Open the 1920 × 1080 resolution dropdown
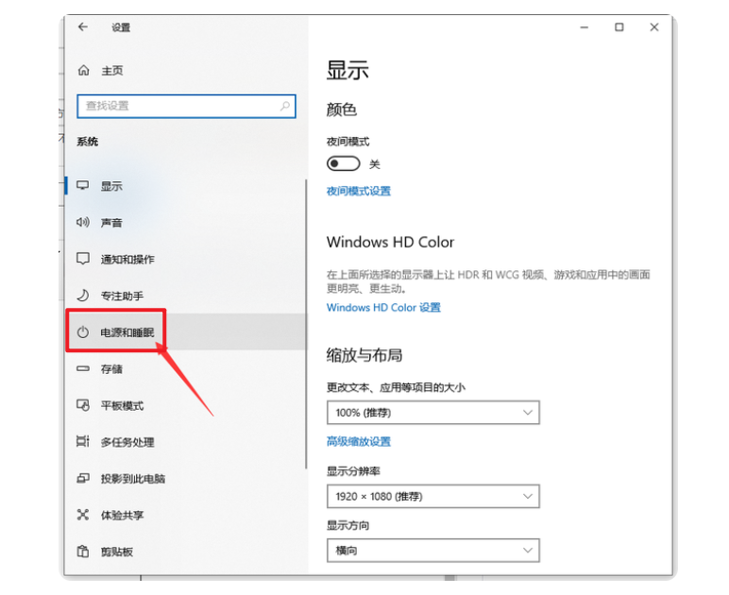This screenshot has width=729, height=595. 432,496
